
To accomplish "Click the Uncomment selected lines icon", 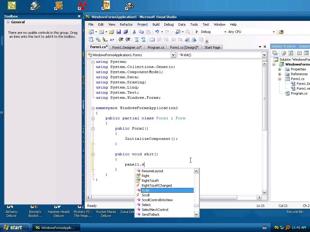I will (x=143, y=40).
